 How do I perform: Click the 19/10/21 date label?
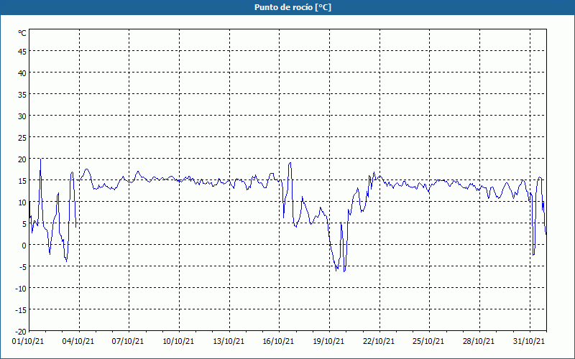click(328, 342)
